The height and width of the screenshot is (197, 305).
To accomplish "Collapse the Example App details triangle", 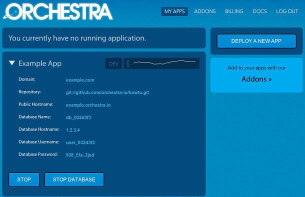I will tap(12, 63).
